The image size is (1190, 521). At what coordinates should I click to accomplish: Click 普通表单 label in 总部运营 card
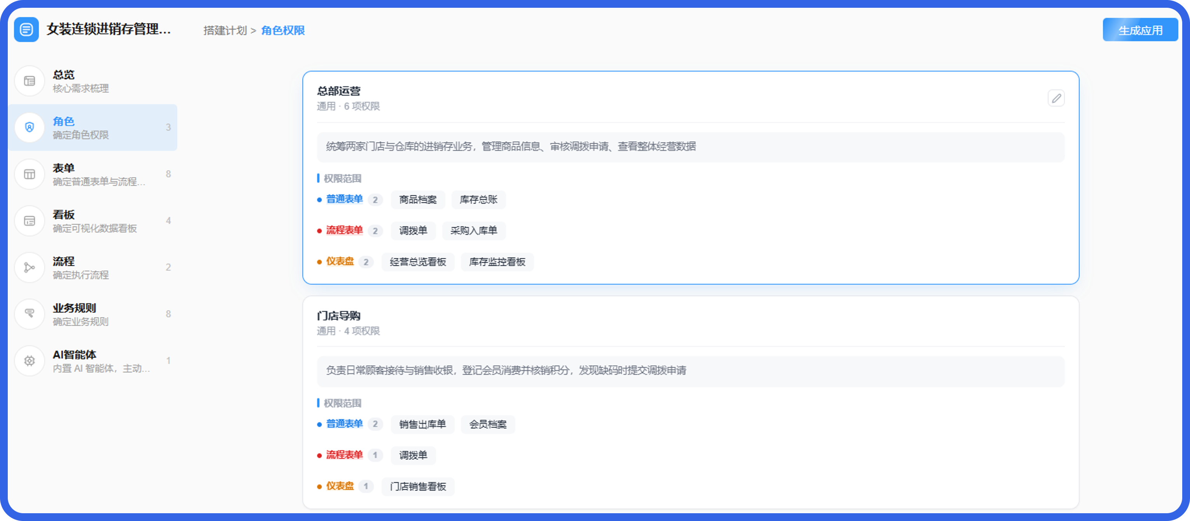pyautogui.click(x=344, y=199)
